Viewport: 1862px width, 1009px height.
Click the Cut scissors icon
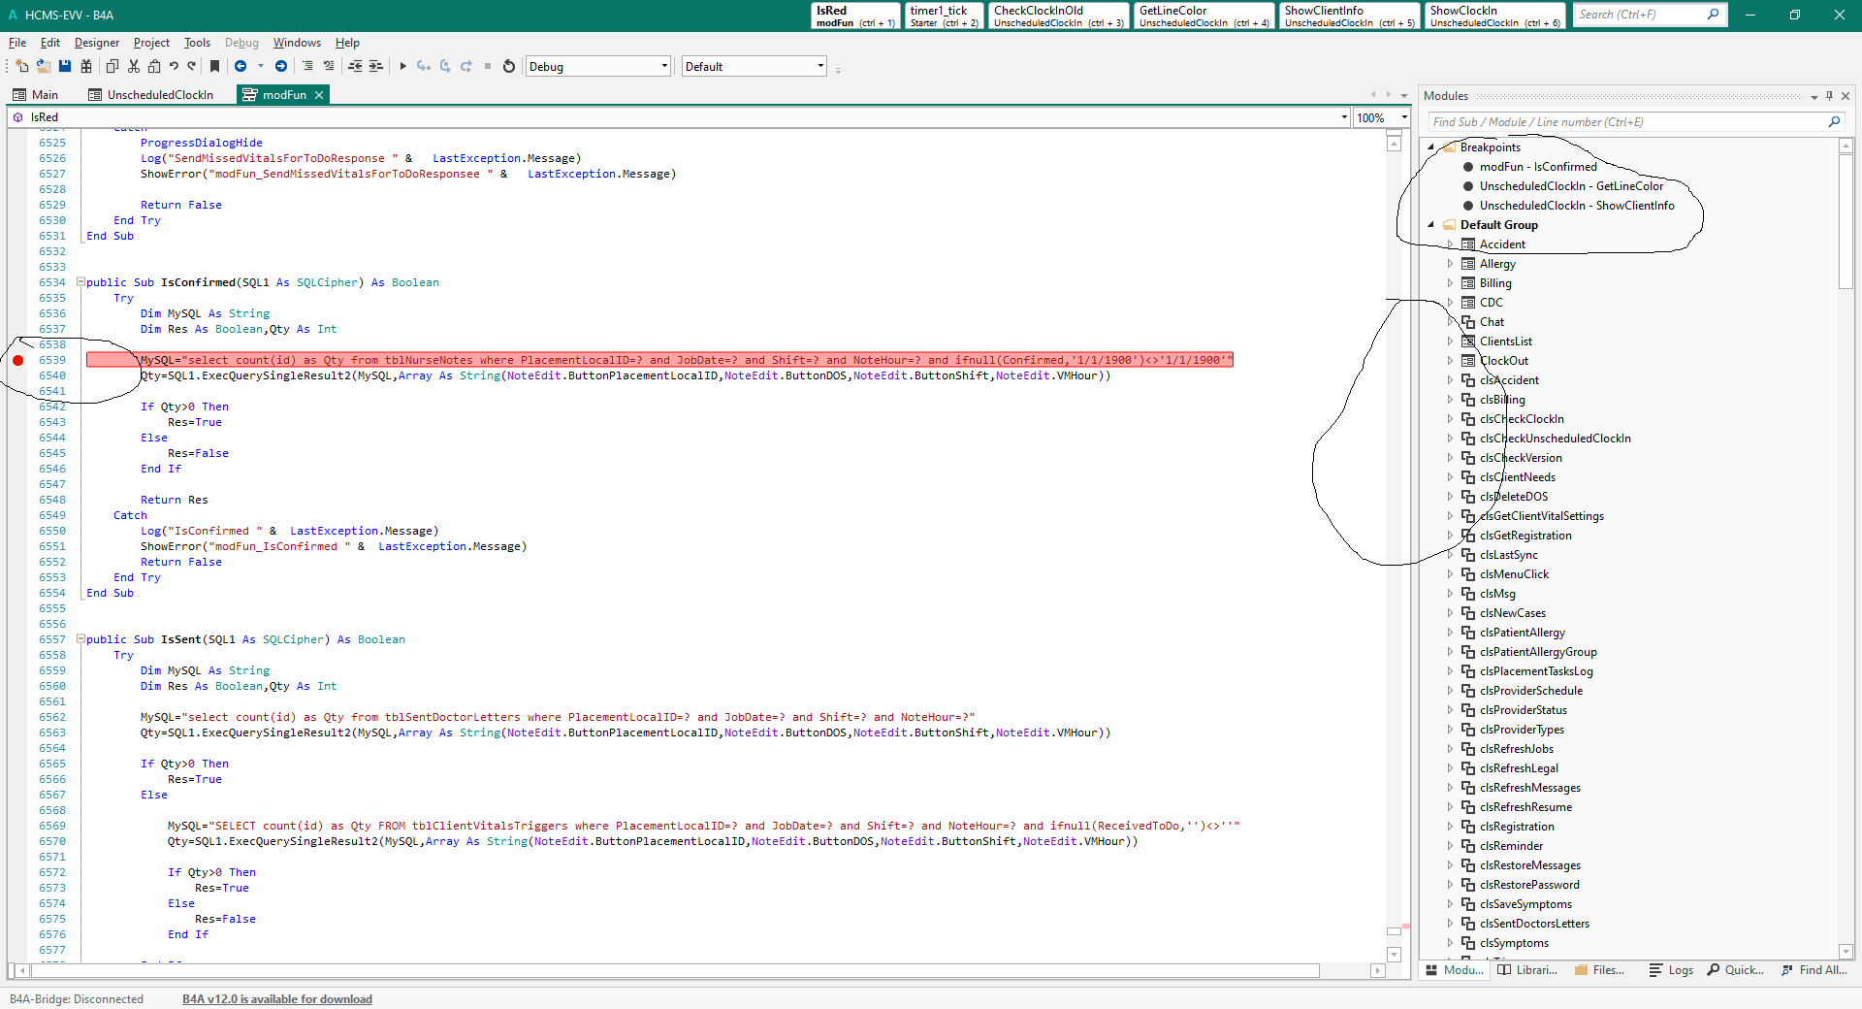134,66
